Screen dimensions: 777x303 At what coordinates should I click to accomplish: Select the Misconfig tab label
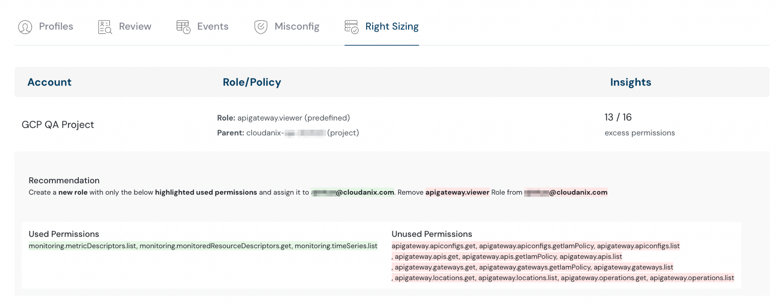[x=297, y=26]
